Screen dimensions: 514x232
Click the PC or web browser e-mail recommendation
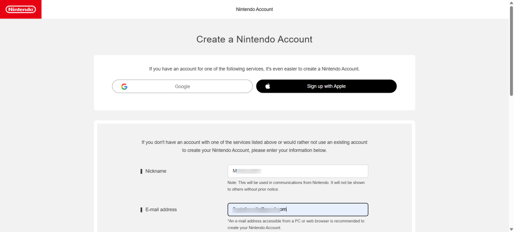click(296, 224)
